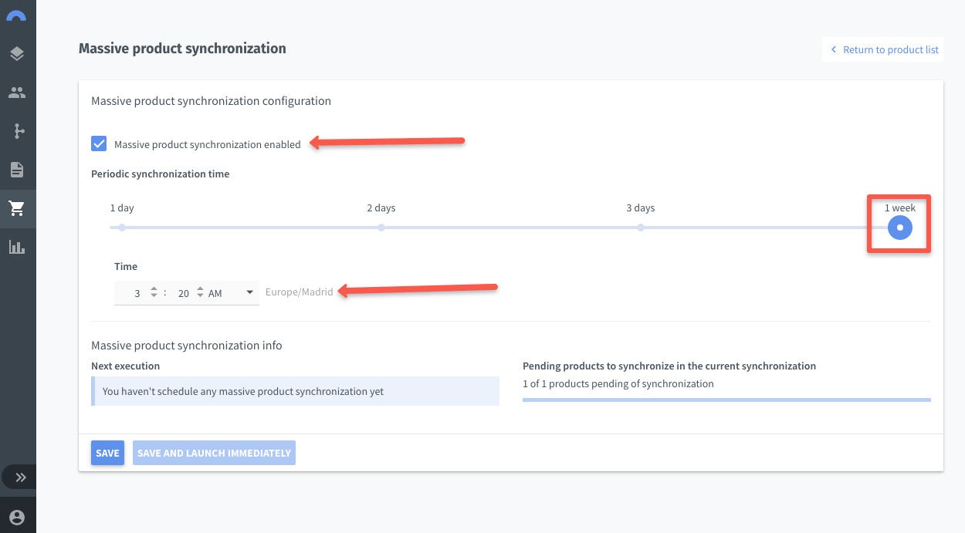Open the AM/PM dropdown
Viewport: 965px width, 533px height.
click(233, 293)
